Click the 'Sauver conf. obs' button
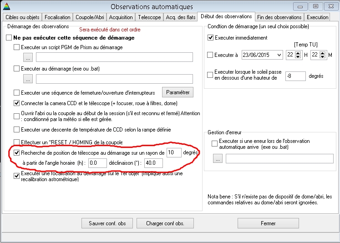Image resolution: width=340 pixels, height=243 pixels. [107, 223]
